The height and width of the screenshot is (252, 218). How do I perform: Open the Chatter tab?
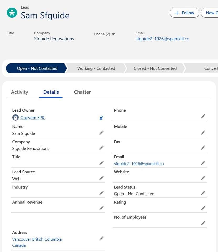click(x=82, y=92)
